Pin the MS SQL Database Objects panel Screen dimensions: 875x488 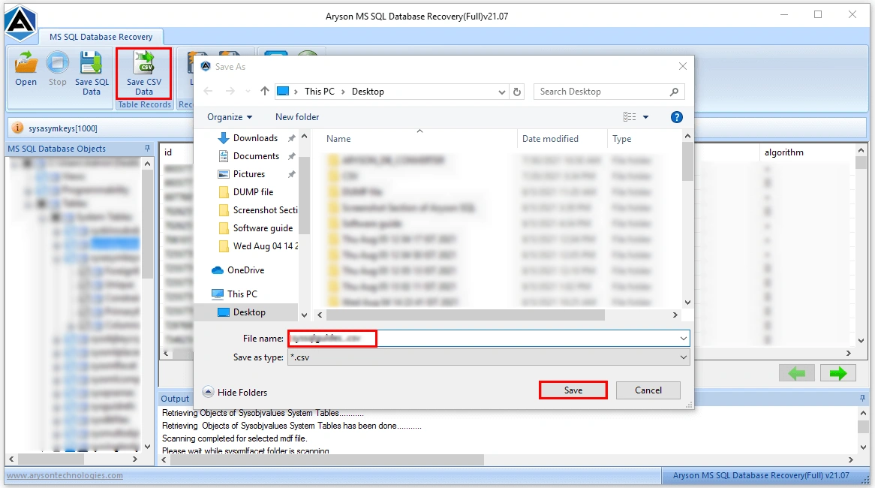pos(147,149)
